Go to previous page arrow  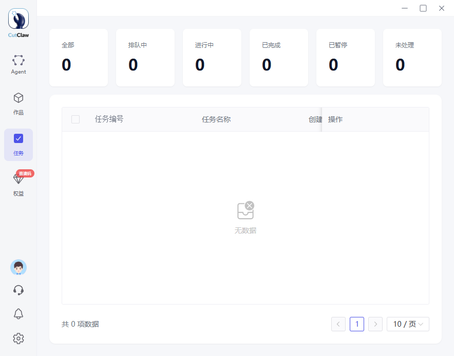(338, 324)
